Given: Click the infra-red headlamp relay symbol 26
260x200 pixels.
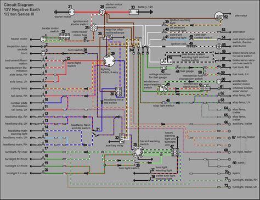Looking at the screenshot, I should coord(108,37).
